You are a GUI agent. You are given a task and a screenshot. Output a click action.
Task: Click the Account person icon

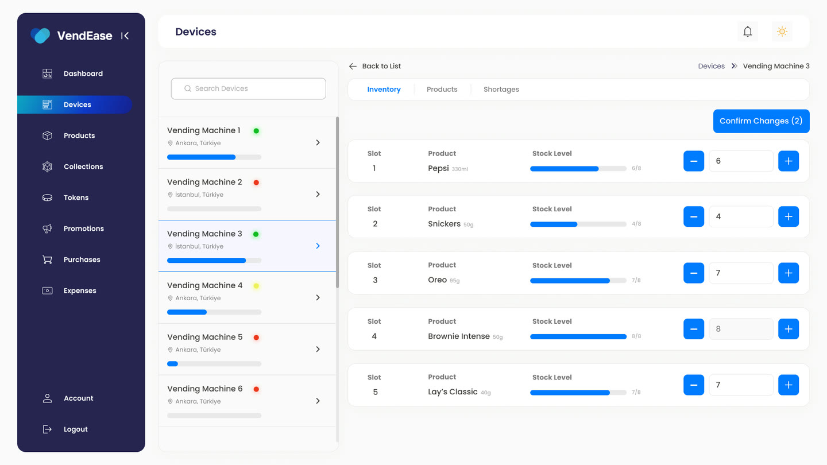[x=48, y=398]
